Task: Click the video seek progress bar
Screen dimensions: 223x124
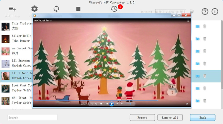Action: click(x=112, y=100)
